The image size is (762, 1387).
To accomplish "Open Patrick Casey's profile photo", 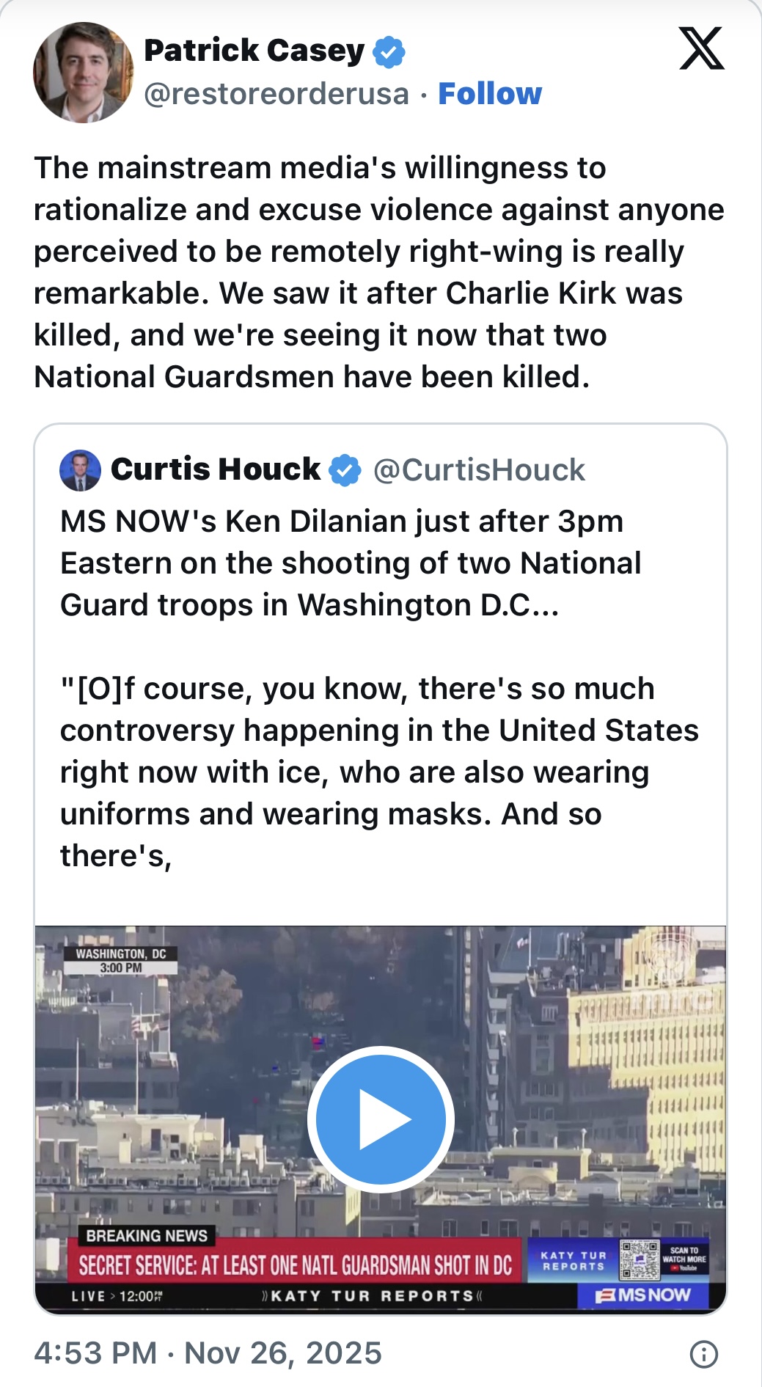I will point(84,73).
